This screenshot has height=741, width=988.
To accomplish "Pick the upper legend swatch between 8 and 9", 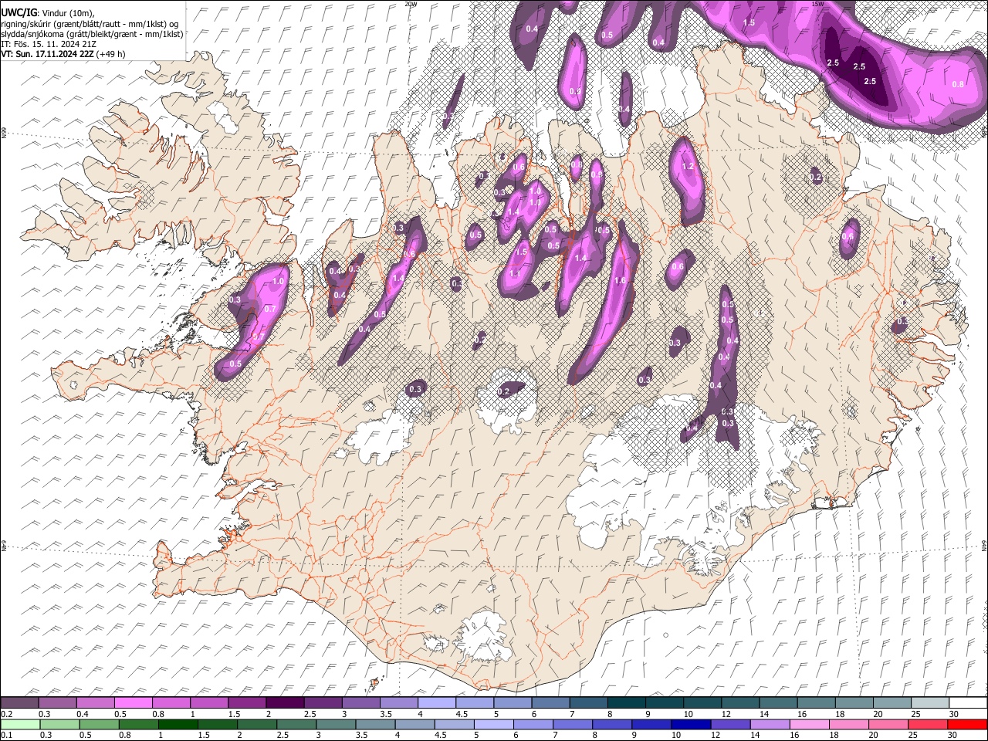I will [627, 703].
